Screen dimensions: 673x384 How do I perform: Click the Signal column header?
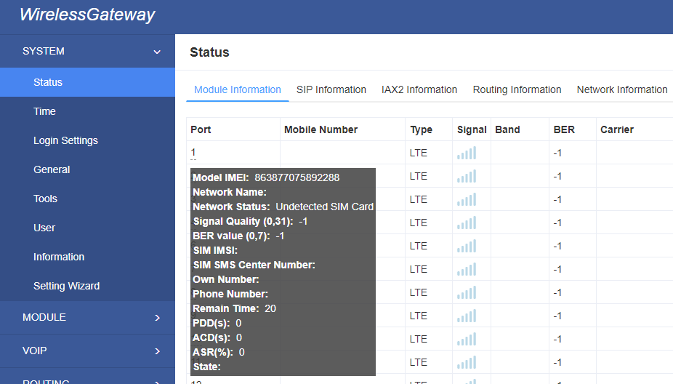point(472,129)
